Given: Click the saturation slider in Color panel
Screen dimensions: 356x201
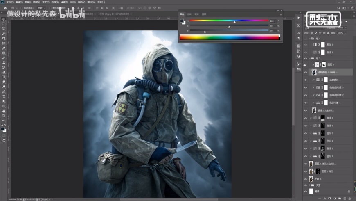Looking at the screenshot, I should click(x=229, y=25).
